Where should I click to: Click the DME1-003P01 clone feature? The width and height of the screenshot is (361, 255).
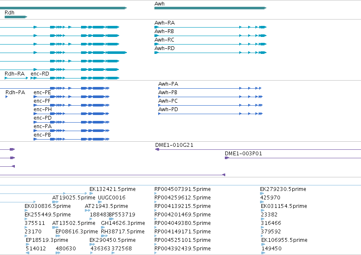[293, 158]
